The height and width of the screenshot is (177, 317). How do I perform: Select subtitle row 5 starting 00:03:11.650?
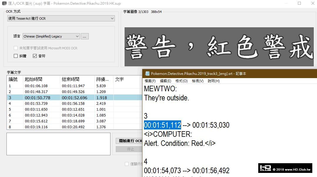click(x=74, y=109)
